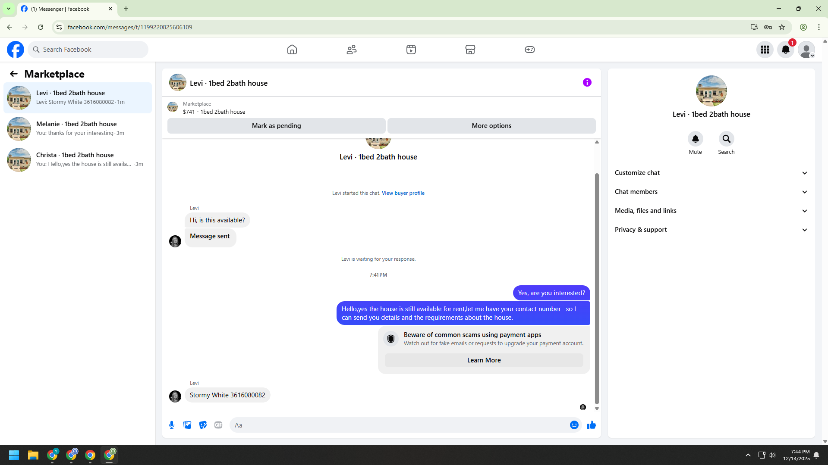Click chat scrollbar up arrow
The image size is (828, 465).
(597, 142)
